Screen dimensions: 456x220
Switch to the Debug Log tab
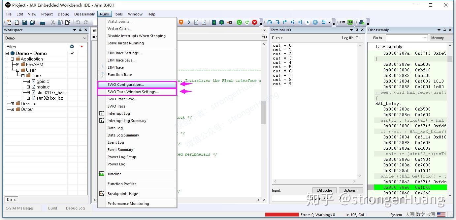(75, 208)
